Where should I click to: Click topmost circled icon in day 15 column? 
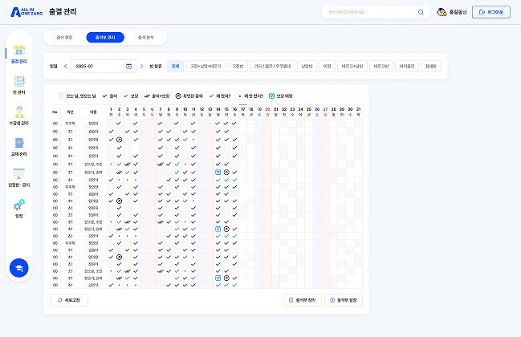[226, 173]
